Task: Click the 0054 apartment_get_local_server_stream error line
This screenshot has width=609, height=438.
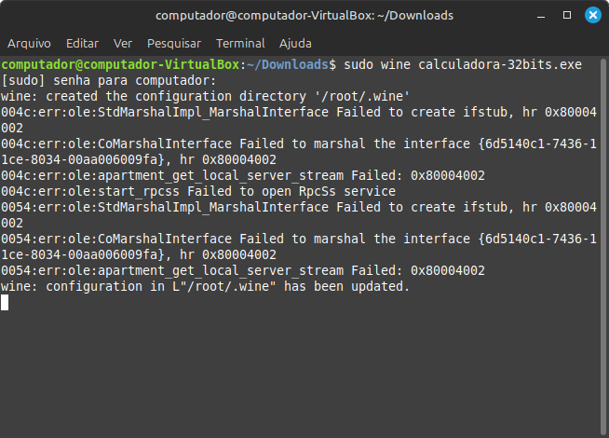Action: [x=242, y=270]
